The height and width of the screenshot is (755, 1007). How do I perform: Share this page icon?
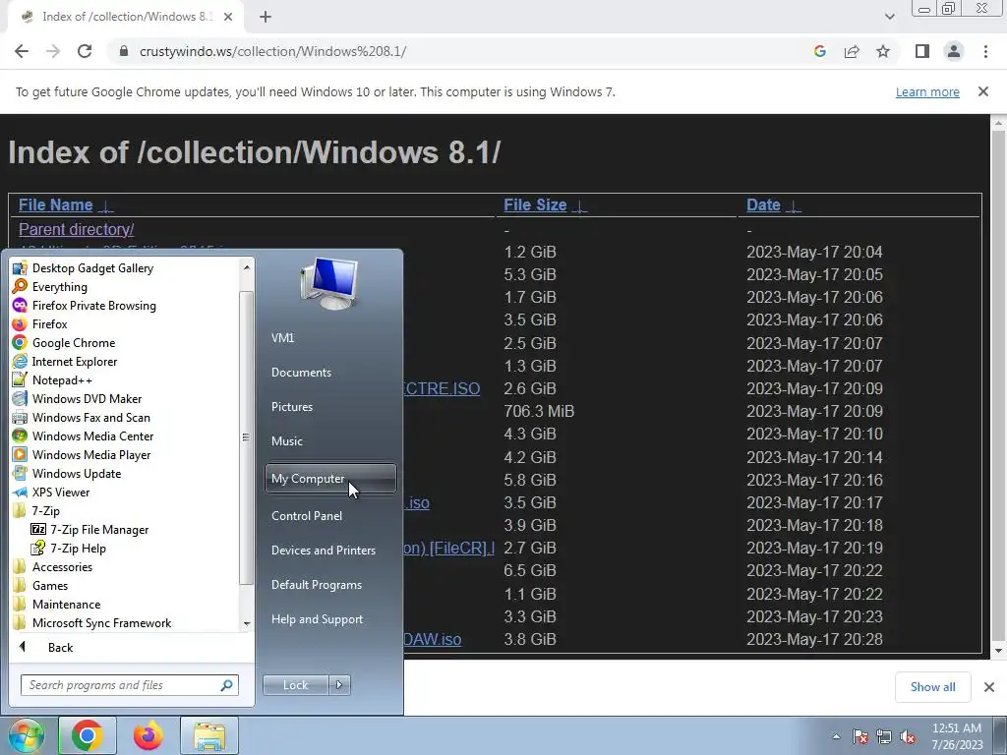[852, 51]
